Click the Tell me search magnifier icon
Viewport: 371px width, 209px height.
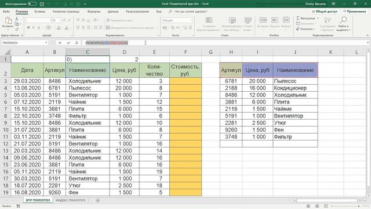coord(170,12)
